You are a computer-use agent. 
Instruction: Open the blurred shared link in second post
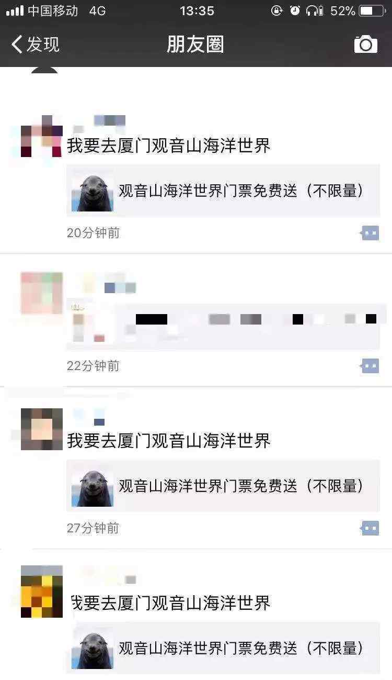pyautogui.click(x=223, y=327)
